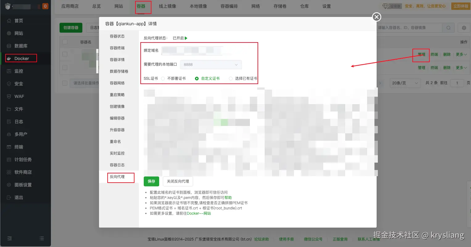Select the 选择已有证书 radio option

click(230, 79)
